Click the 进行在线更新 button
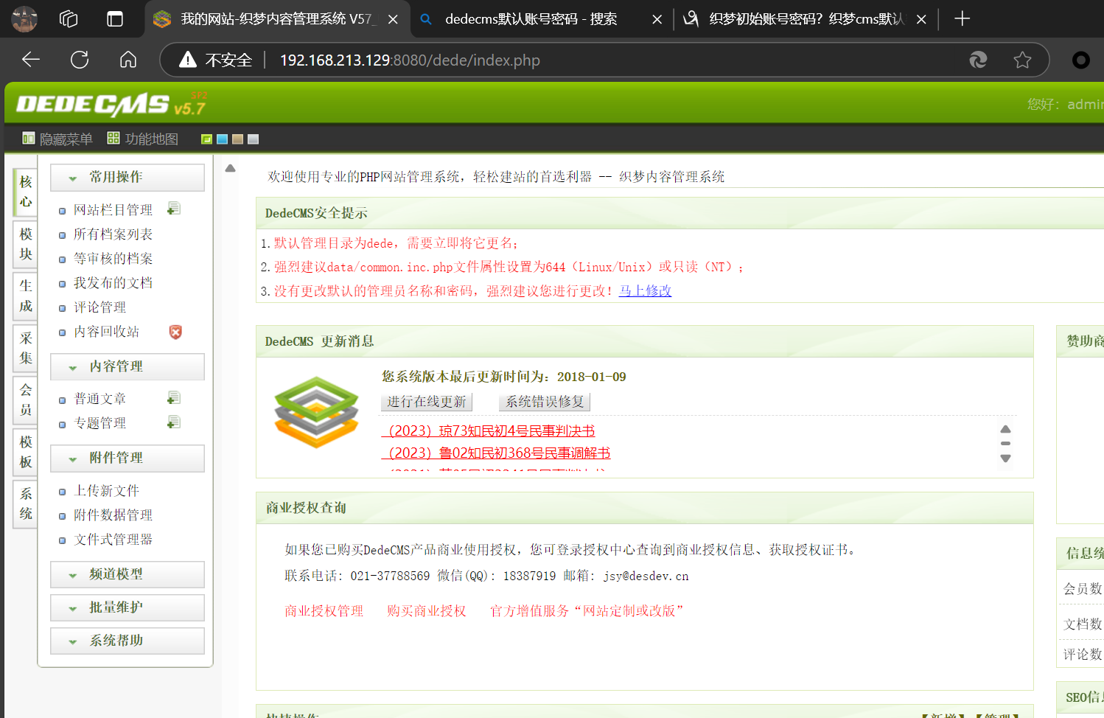1104x718 pixels. coord(426,402)
